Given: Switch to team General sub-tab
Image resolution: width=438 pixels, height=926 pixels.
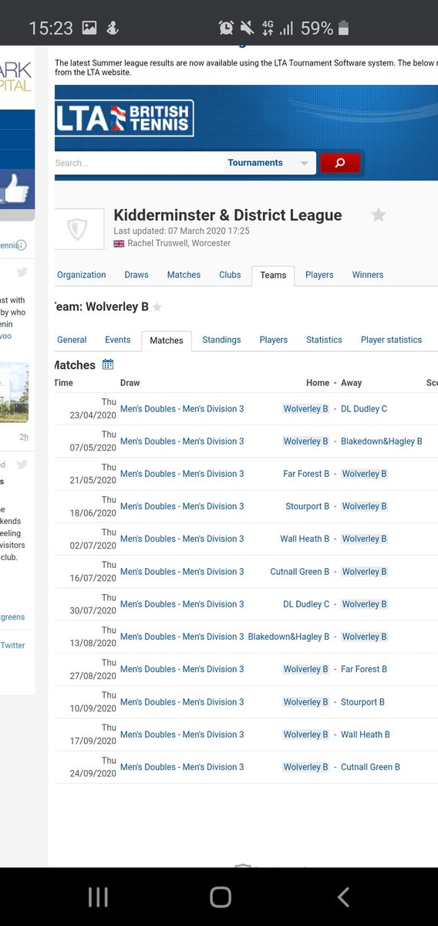Looking at the screenshot, I should tap(72, 340).
